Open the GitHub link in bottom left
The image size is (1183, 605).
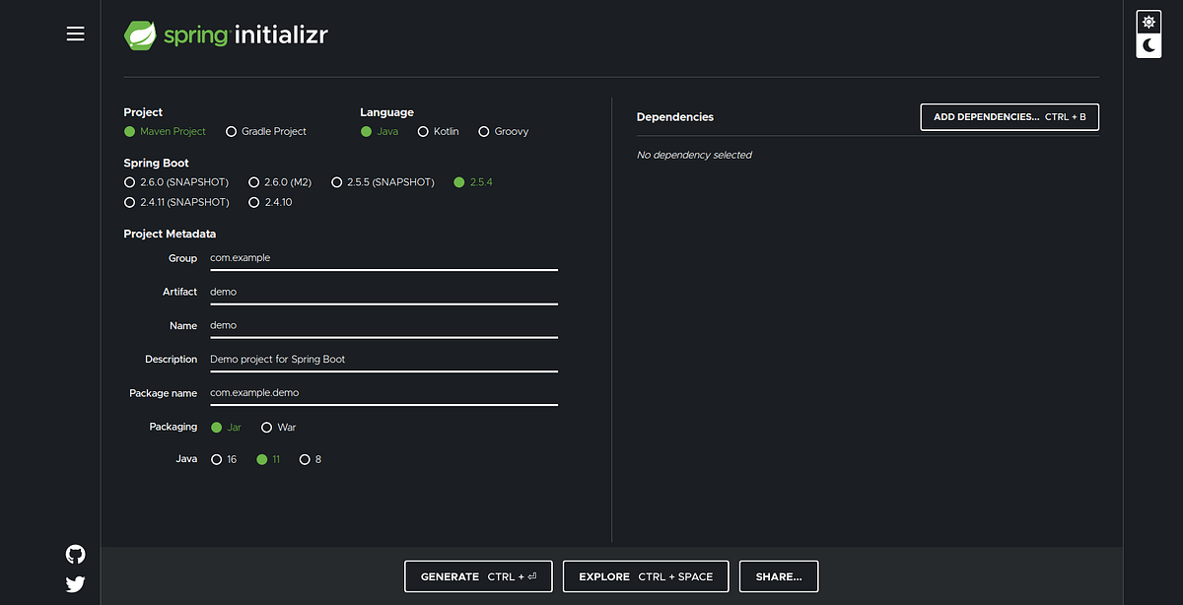pos(75,554)
